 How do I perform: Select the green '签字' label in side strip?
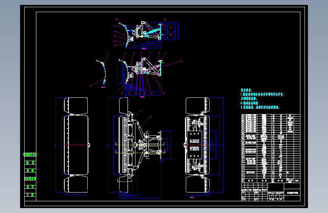[x=30, y=186]
